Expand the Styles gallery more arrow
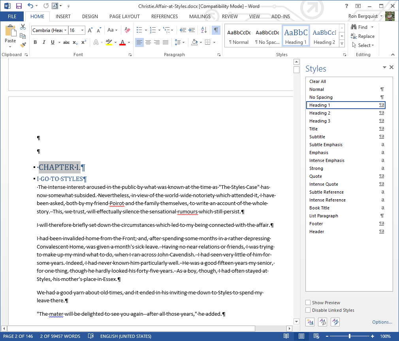Screen dimensions: 399x341 pyautogui.click(x=342, y=43)
